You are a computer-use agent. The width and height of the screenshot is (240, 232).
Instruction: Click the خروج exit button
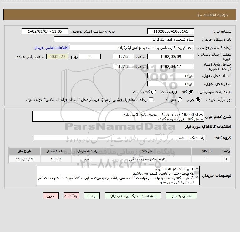pos(51,196)
